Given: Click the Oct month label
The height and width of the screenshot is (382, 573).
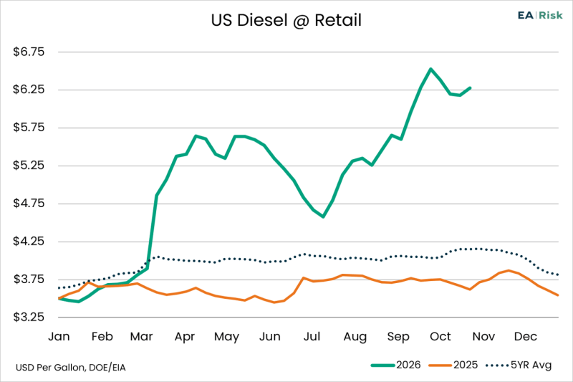Looking at the screenshot, I should click(440, 336).
